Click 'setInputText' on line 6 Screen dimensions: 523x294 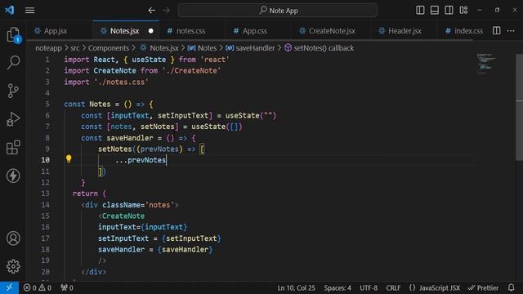point(183,115)
